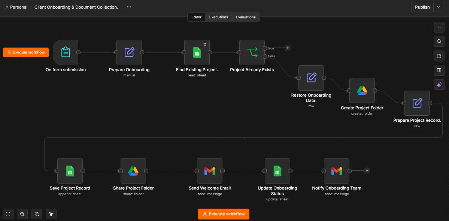
Task: Click the 'Project Already Exists' label
Action: (252, 70)
